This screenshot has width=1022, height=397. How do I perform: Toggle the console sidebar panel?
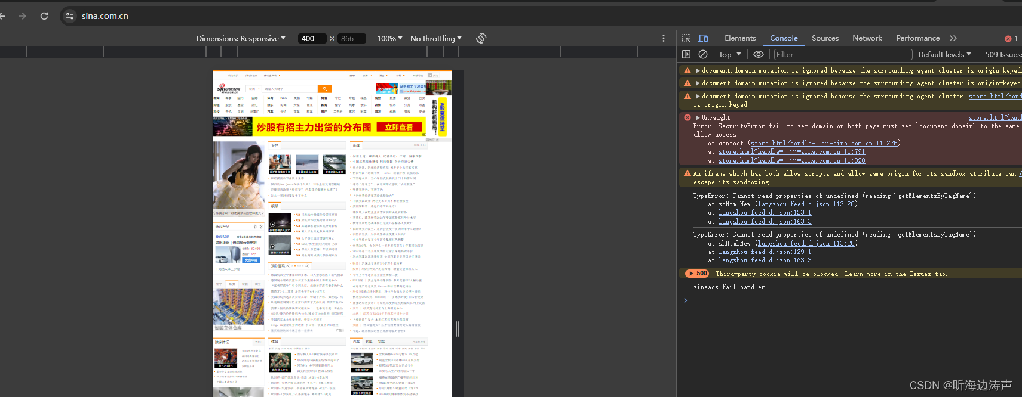click(x=686, y=54)
